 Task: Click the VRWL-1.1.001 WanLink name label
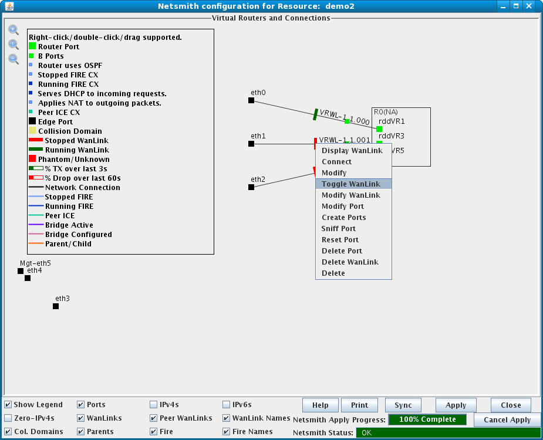pyautogui.click(x=345, y=140)
